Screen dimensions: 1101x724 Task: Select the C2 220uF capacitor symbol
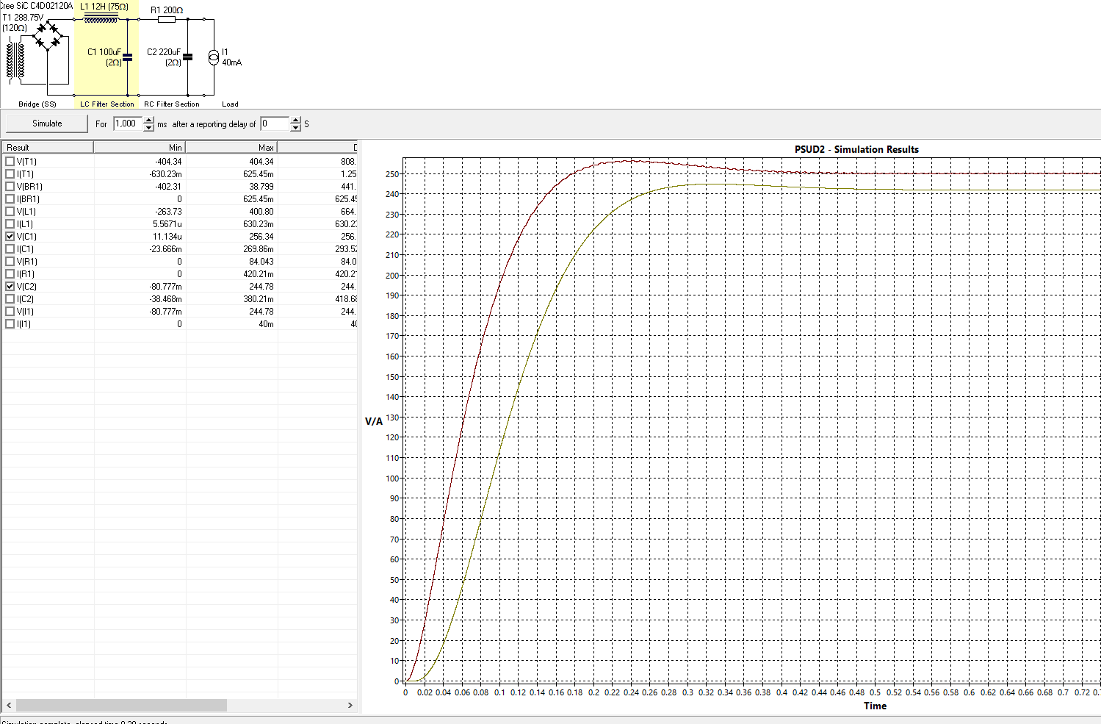(x=187, y=57)
